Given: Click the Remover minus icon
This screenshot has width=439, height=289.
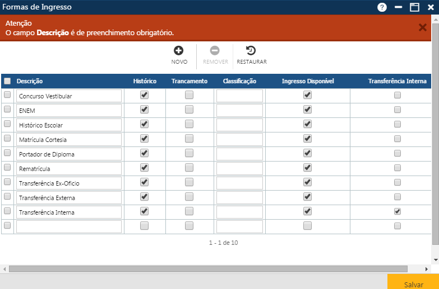Looking at the screenshot, I should pyautogui.click(x=215, y=51).
